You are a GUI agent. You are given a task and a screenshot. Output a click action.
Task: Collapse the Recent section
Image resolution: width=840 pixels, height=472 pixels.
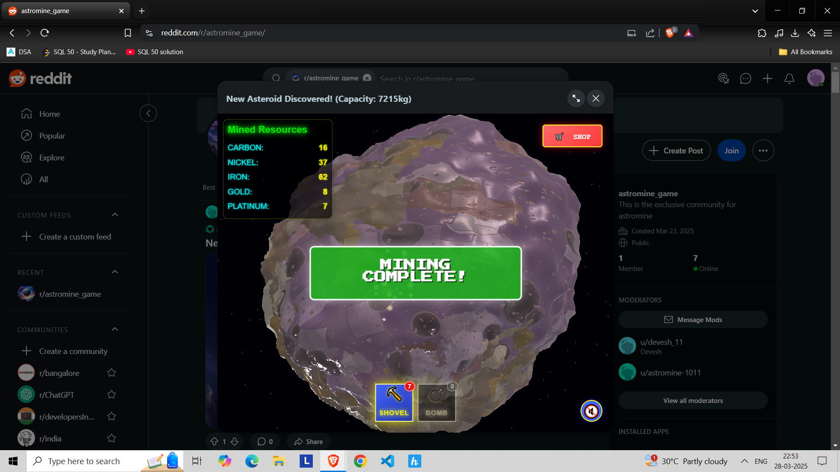click(x=115, y=272)
